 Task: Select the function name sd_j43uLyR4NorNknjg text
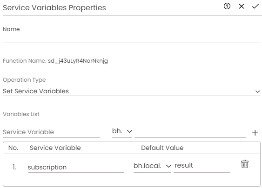[x=78, y=61]
